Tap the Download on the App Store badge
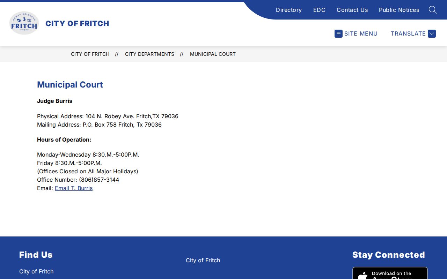 point(390,273)
